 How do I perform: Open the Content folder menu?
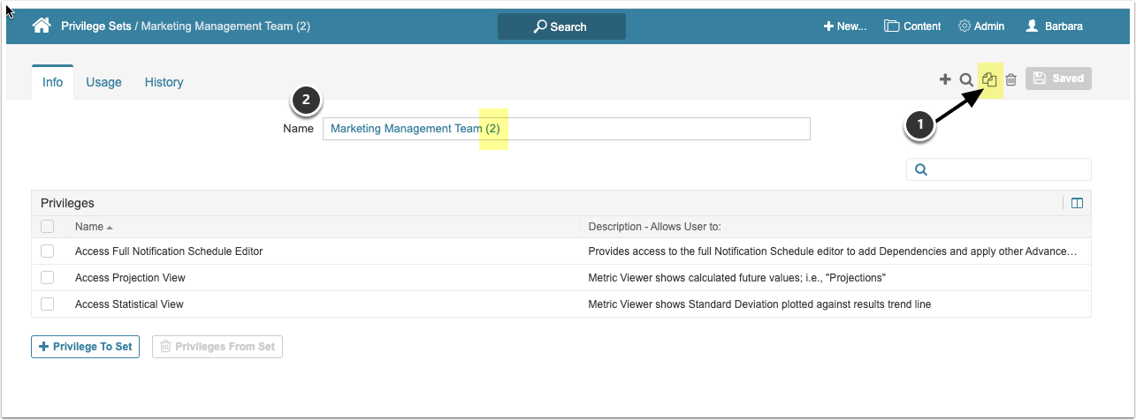(912, 26)
